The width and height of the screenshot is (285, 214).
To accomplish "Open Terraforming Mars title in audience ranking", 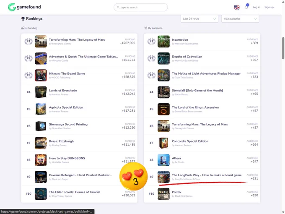I will 200,124.
